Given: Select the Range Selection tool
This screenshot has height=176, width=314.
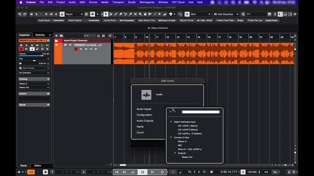Looking at the screenshot, I should 111,14.
